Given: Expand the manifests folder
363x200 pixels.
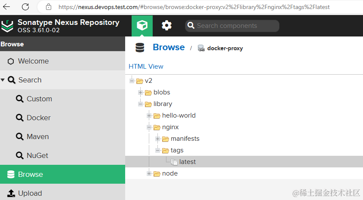Looking at the screenshot, I should click(x=158, y=139).
